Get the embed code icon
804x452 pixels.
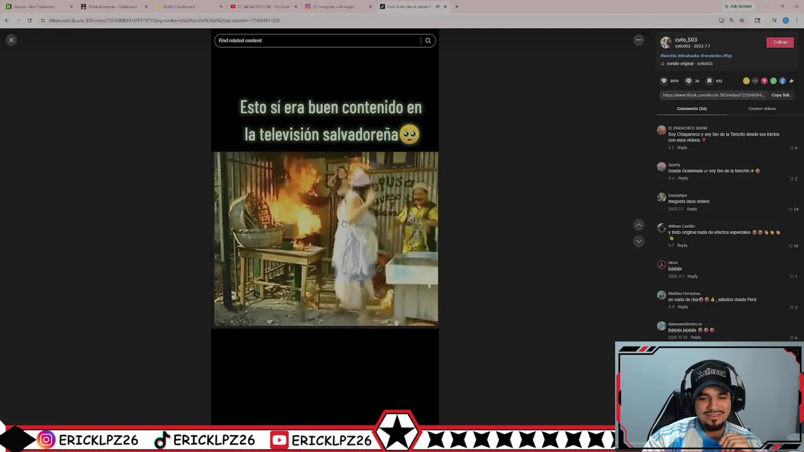pyautogui.click(x=755, y=81)
